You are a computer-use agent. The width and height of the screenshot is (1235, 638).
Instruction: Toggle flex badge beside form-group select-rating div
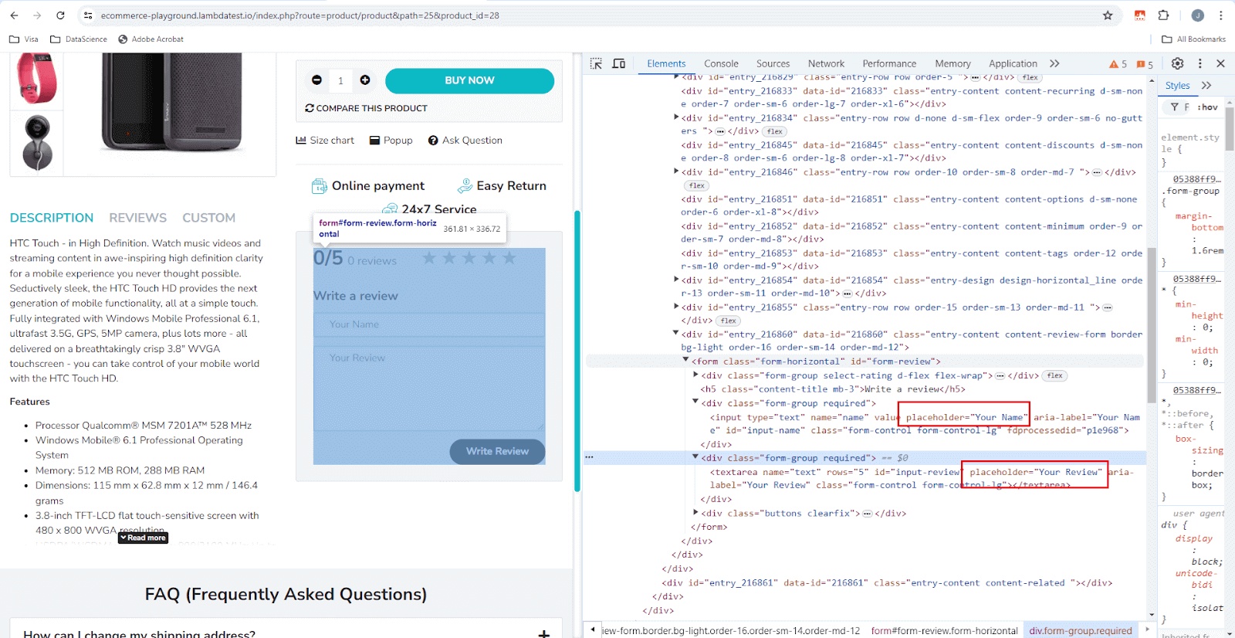(1054, 375)
